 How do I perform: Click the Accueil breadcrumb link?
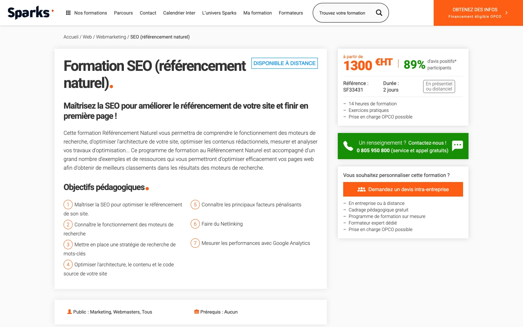tap(71, 37)
